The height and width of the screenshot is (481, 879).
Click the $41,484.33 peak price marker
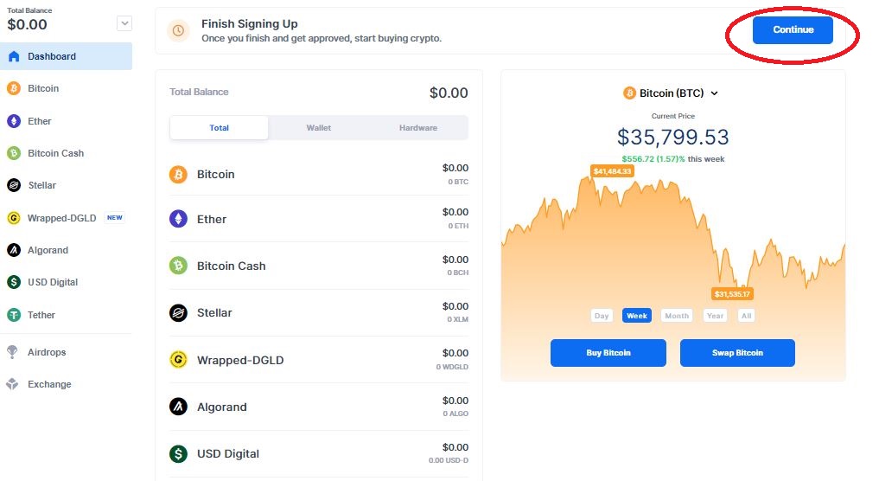click(613, 171)
